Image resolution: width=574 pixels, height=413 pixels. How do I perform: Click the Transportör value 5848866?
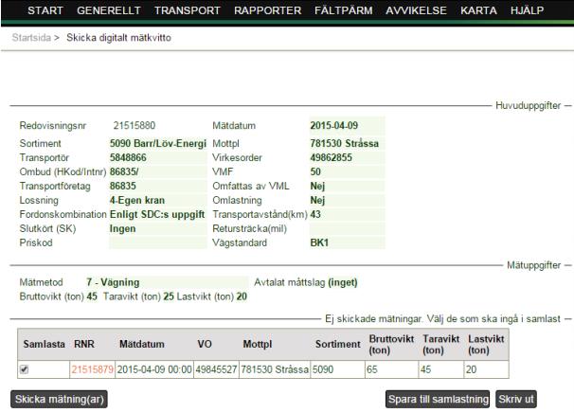click(x=158, y=157)
